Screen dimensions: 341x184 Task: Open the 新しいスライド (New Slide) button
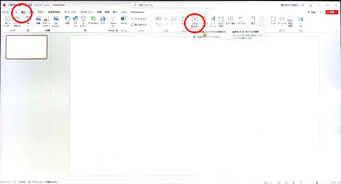(8, 22)
